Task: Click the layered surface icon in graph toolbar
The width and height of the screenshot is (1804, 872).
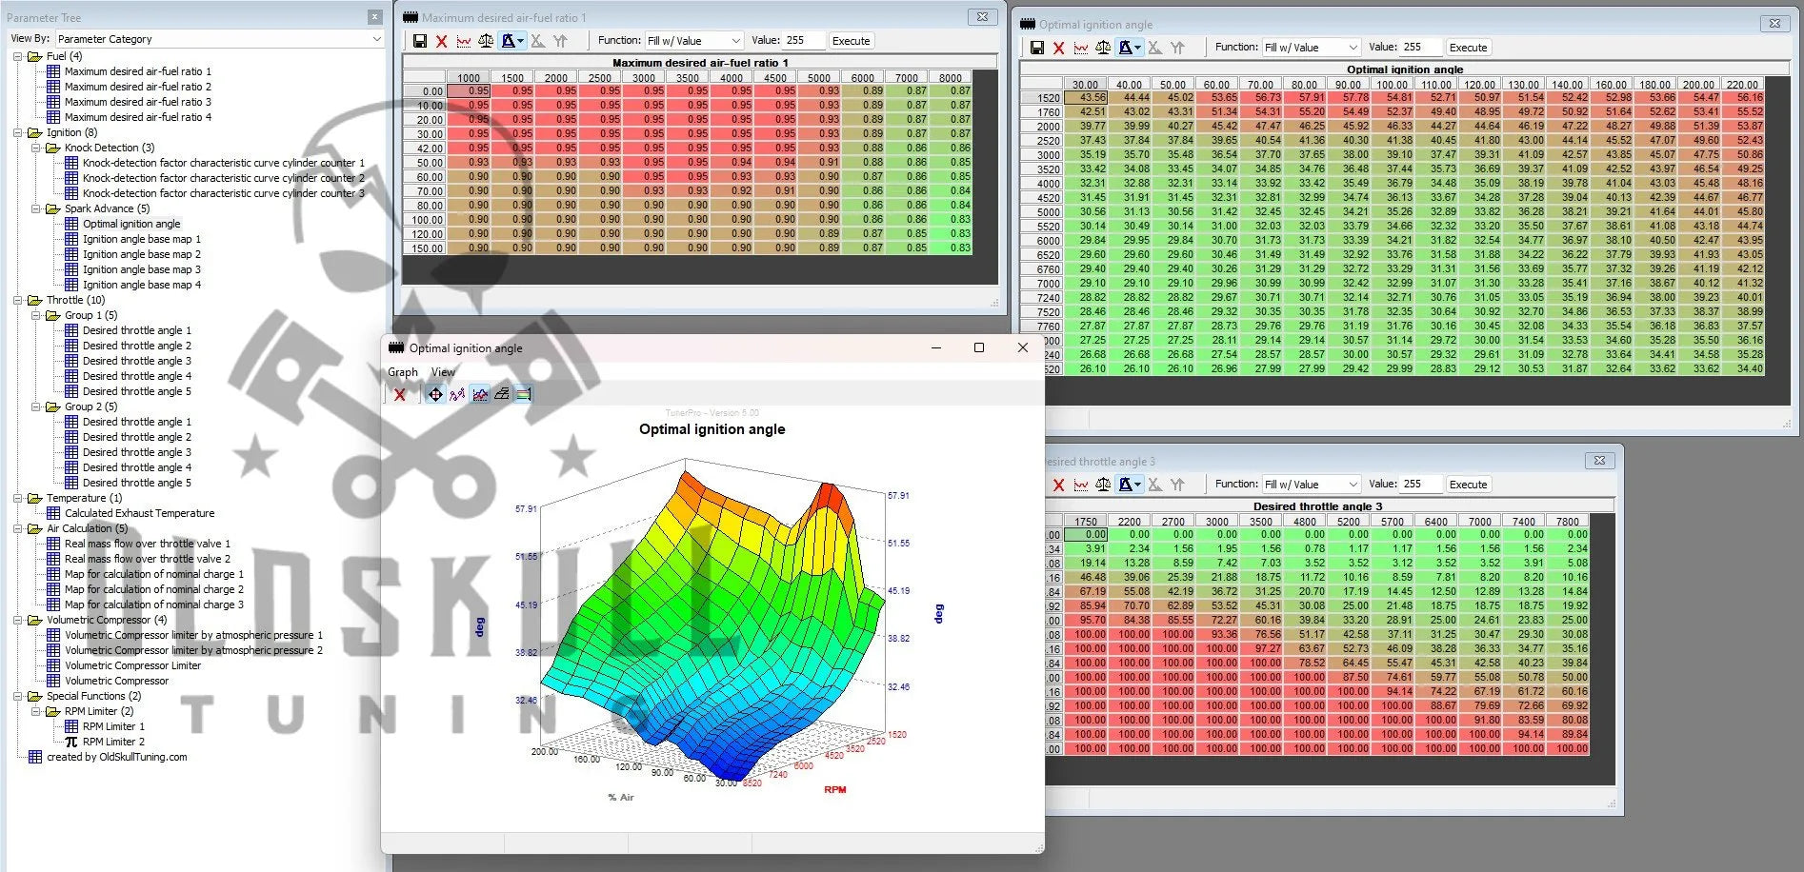Action: click(502, 394)
